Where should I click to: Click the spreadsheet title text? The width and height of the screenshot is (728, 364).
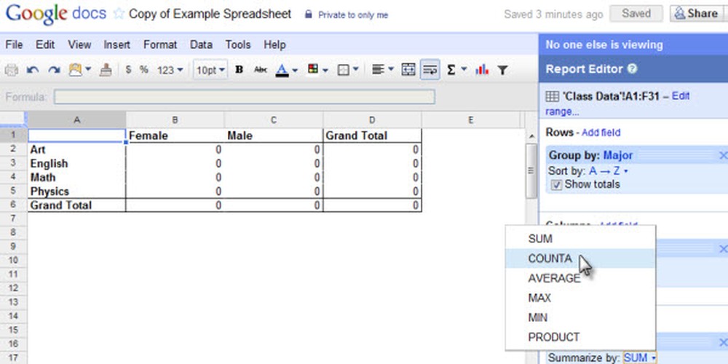(210, 14)
